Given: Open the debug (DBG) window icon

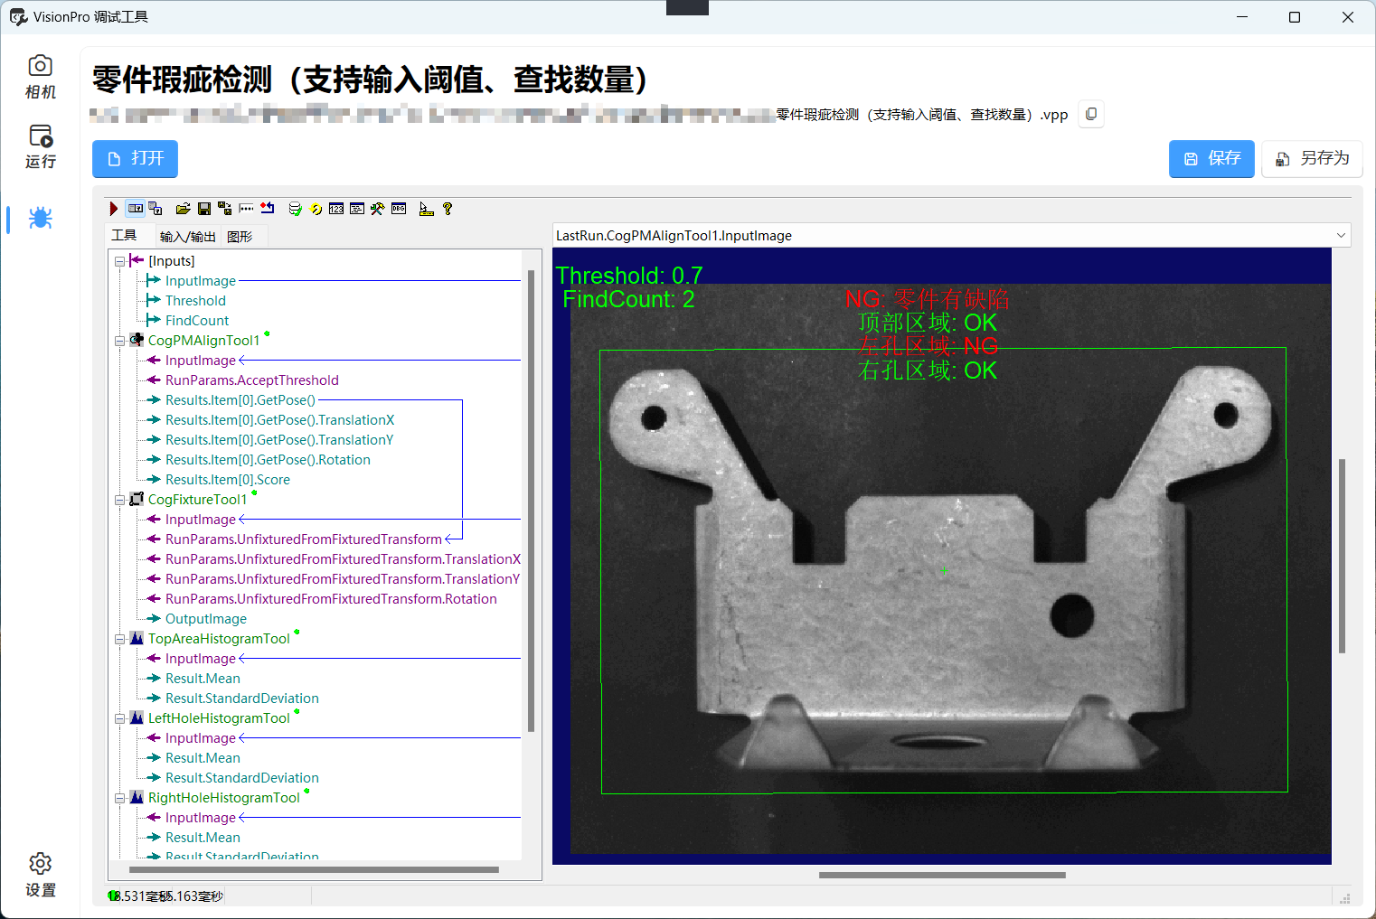Looking at the screenshot, I should (x=399, y=208).
